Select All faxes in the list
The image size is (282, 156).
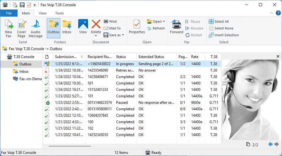click(x=219, y=21)
